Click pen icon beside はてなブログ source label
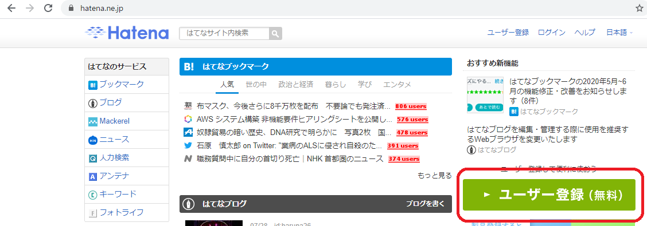Screen dimensions: 647x226 point(471,150)
